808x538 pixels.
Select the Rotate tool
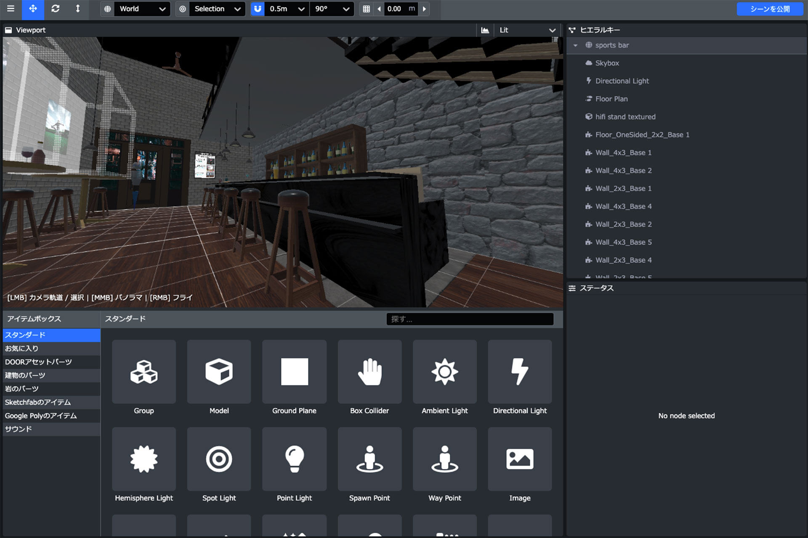tap(55, 9)
